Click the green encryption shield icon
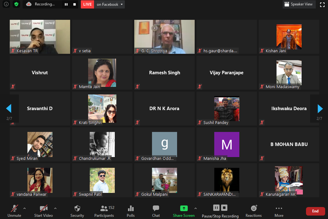Screen dimensions: 328x219 click(x=16, y=4)
